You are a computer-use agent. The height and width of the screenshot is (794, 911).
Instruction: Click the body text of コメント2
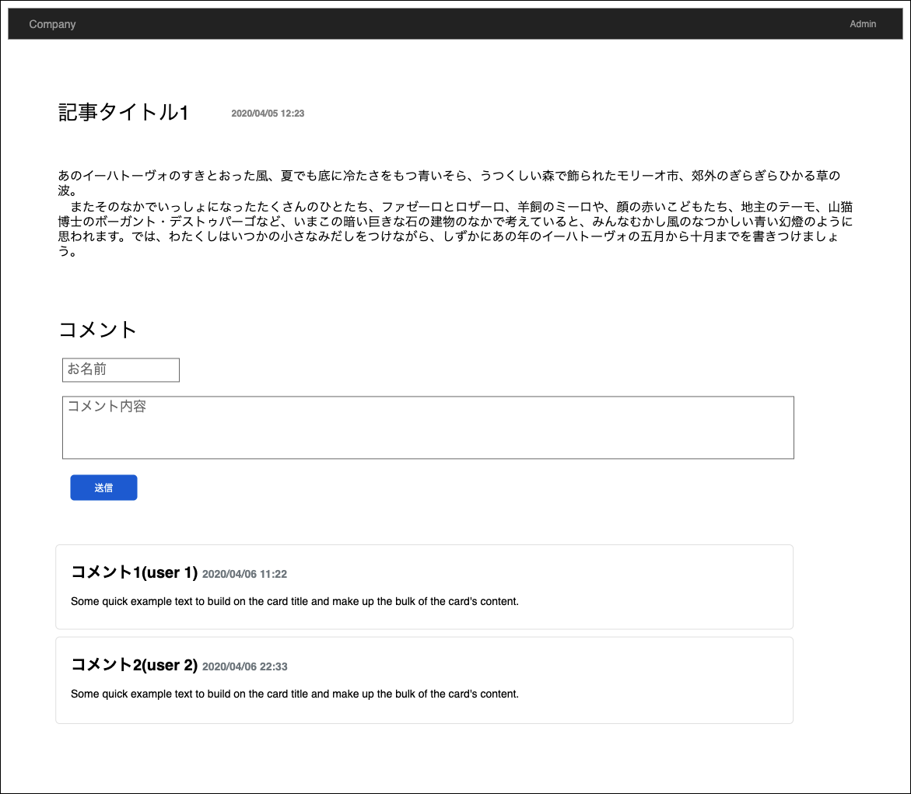tap(295, 694)
